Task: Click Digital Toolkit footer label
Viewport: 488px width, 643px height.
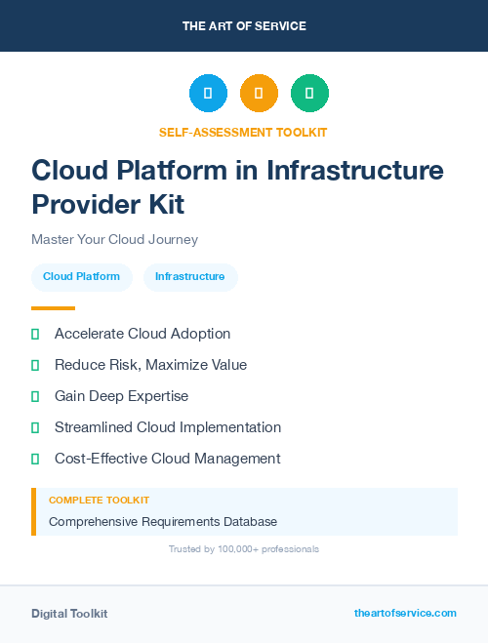Action: pos(69,614)
